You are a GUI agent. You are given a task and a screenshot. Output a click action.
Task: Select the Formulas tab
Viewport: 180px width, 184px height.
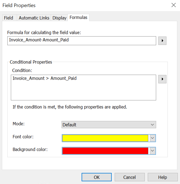point(78,17)
